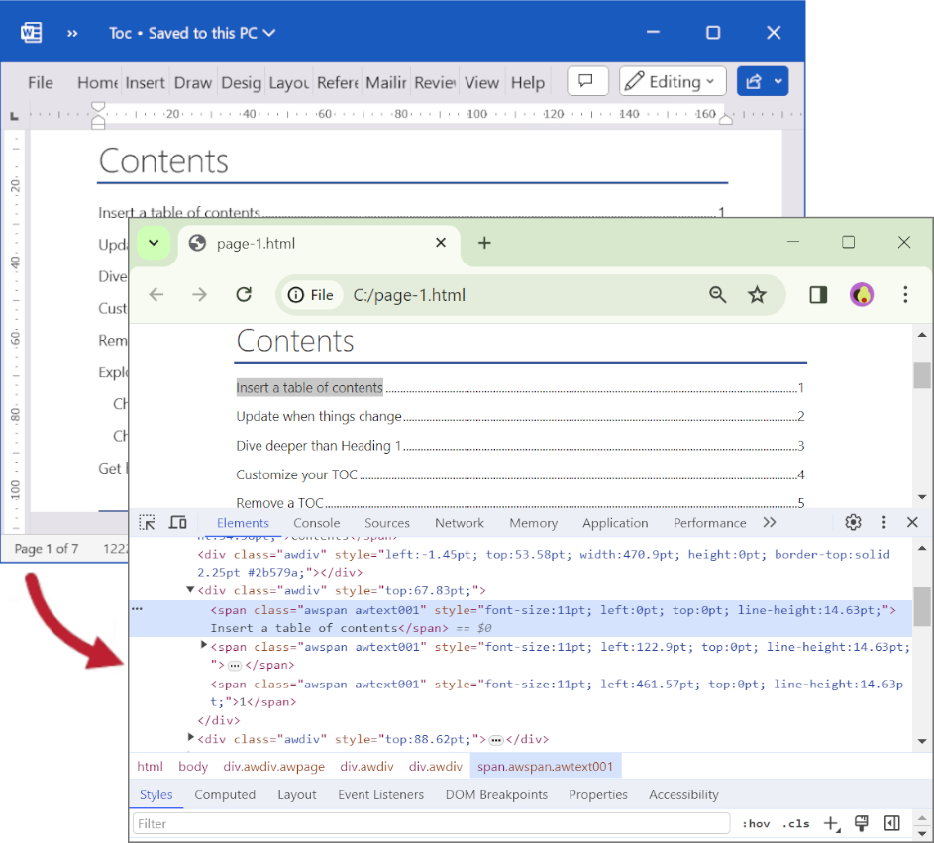Switch to the Elements DevTools tab
Image resolution: width=934 pixels, height=843 pixels.
coord(243,523)
